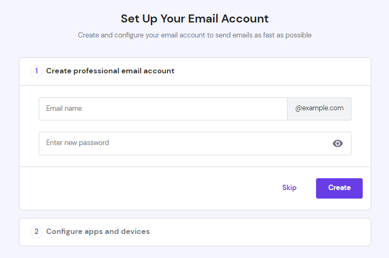Click the "Enter new password" placeholder text
Viewport: 389px width, 258px height.
pyautogui.click(x=77, y=143)
